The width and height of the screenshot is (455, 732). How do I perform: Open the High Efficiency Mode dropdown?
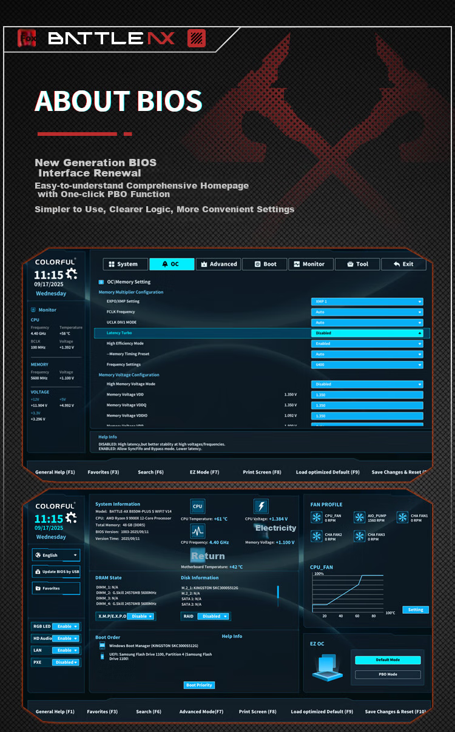coord(367,343)
